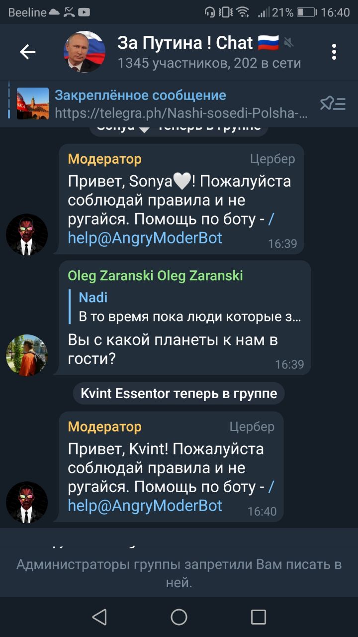Image resolution: width=358 pixels, height=637 pixels.
Task: Open the pinned message thumbnail image
Action: [x=33, y=104]
